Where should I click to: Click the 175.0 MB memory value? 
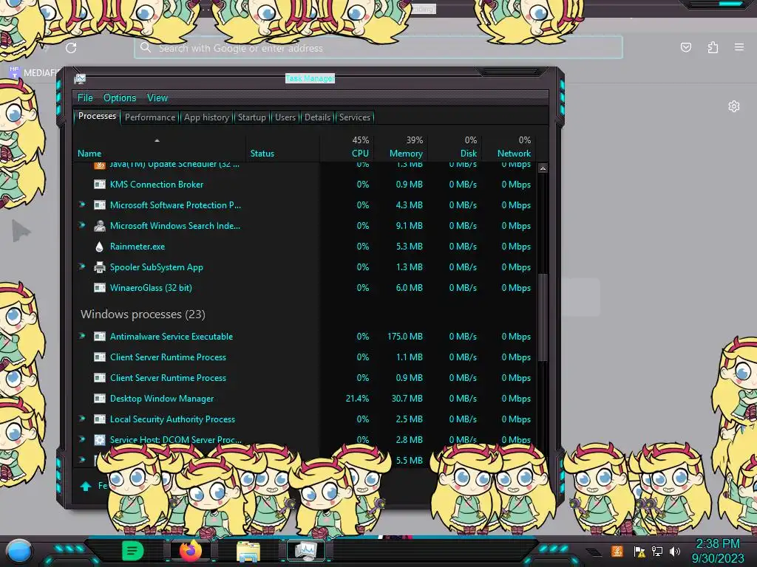(404, 337)
